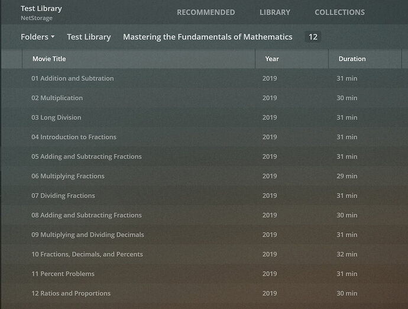The image size is (408, 309).
Task: Open 07 Dividing Fractions
Action: (x=63, y=196)
